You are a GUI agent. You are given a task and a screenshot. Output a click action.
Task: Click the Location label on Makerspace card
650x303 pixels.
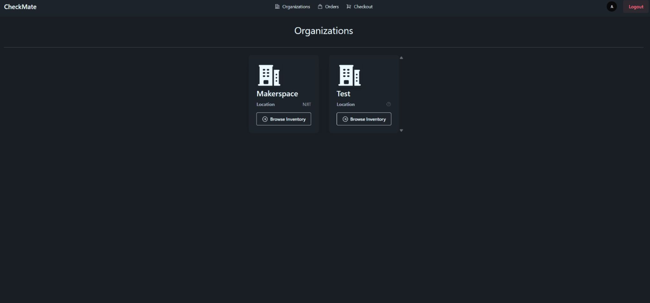[266, 104]
